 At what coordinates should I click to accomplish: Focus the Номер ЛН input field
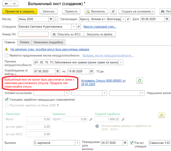[x=33, y=34]
